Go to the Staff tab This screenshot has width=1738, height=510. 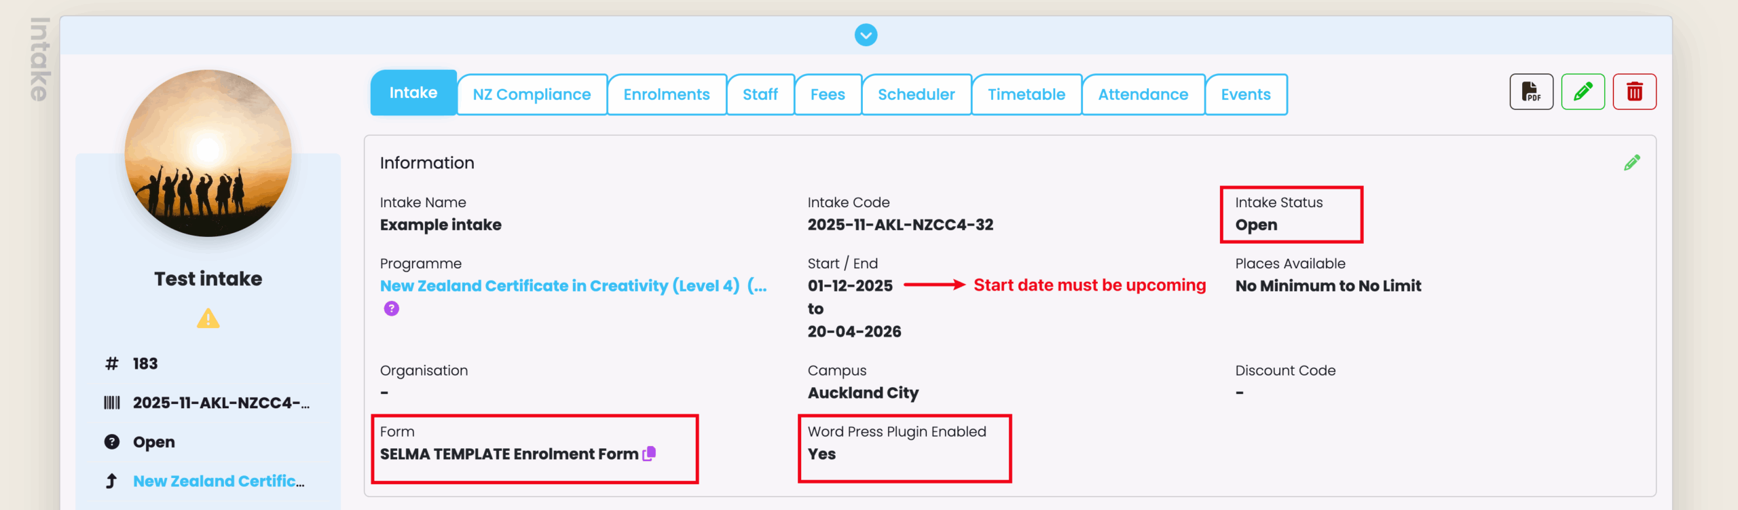[760, 95]
